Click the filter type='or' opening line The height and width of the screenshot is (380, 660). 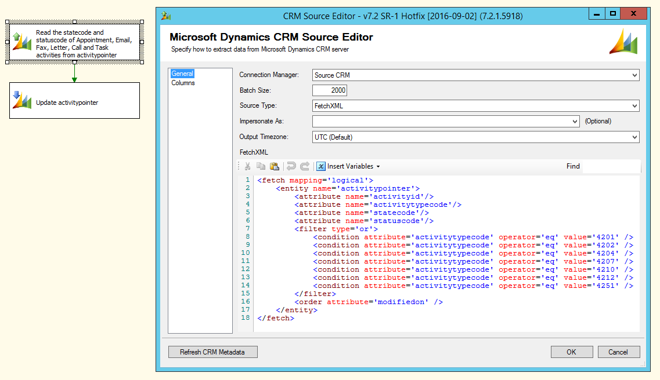click(x=336, y=229)
